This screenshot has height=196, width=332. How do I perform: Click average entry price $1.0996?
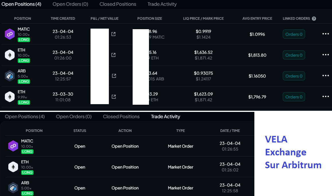257,34
